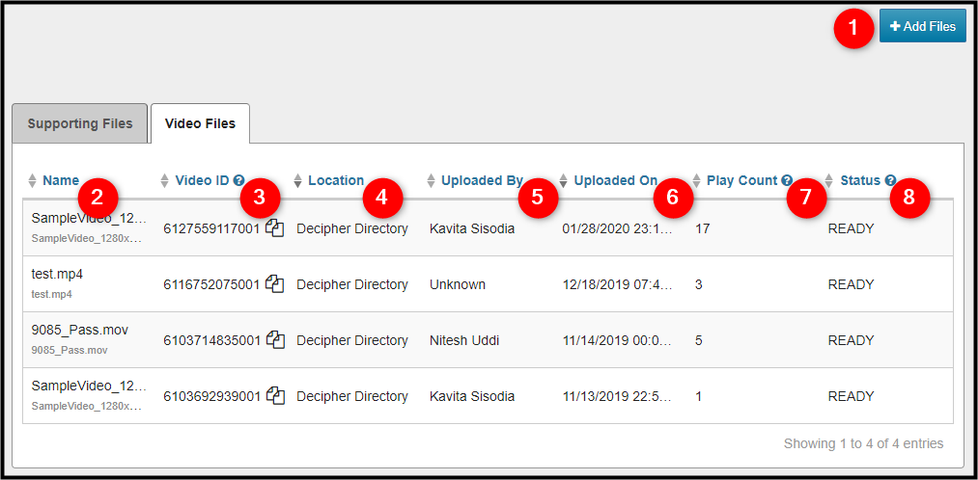Select the 9085_Pass.mov file name
This screenshot has height=480, width=978.
point(80,330)
